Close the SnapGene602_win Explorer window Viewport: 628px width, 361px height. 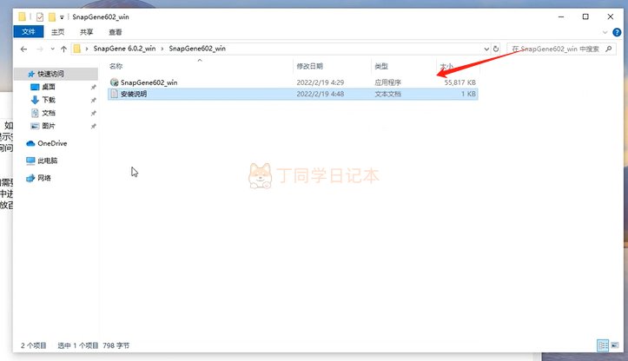pyautogui.click(x=611, y=16)
